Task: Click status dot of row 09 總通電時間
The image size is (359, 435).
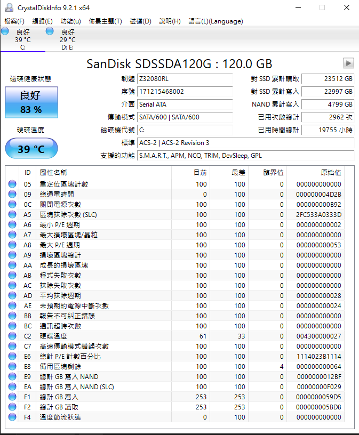Action: pos(12,194)
